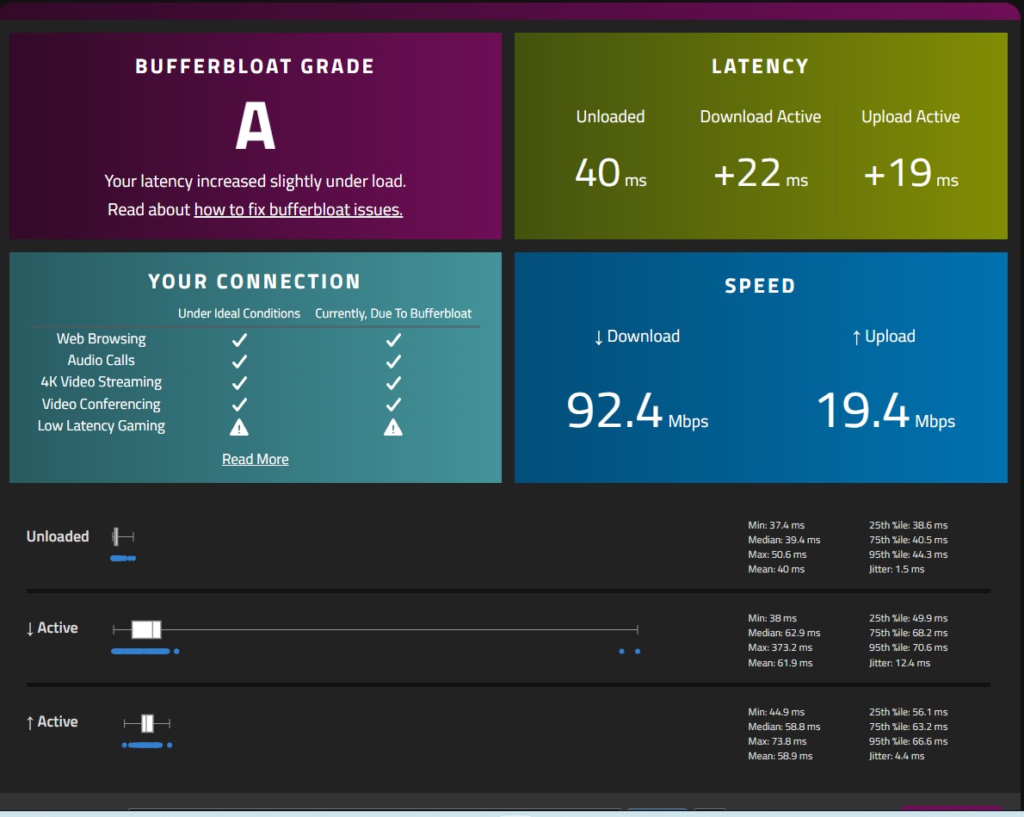The width and height of the screenshot is (1024, 817).
Task: Click the +22 ms download active latency
Action: coord(761,173)
